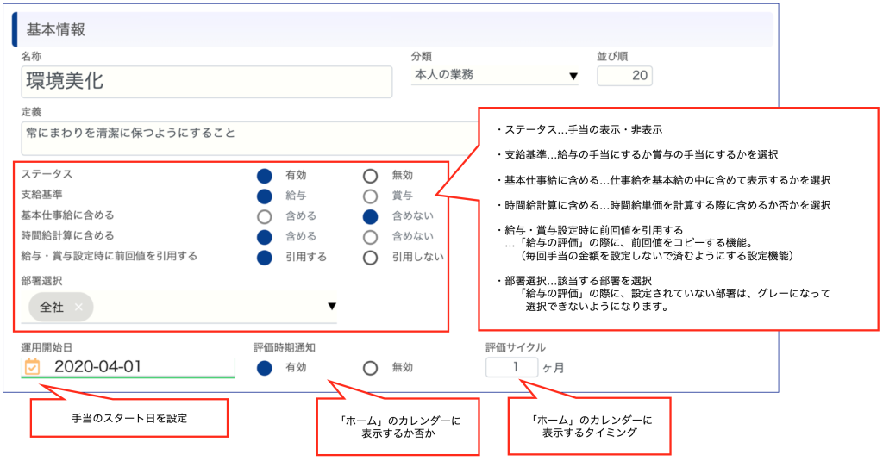
Task: Click the 評価サイクル months field
Action: [511, 368]
